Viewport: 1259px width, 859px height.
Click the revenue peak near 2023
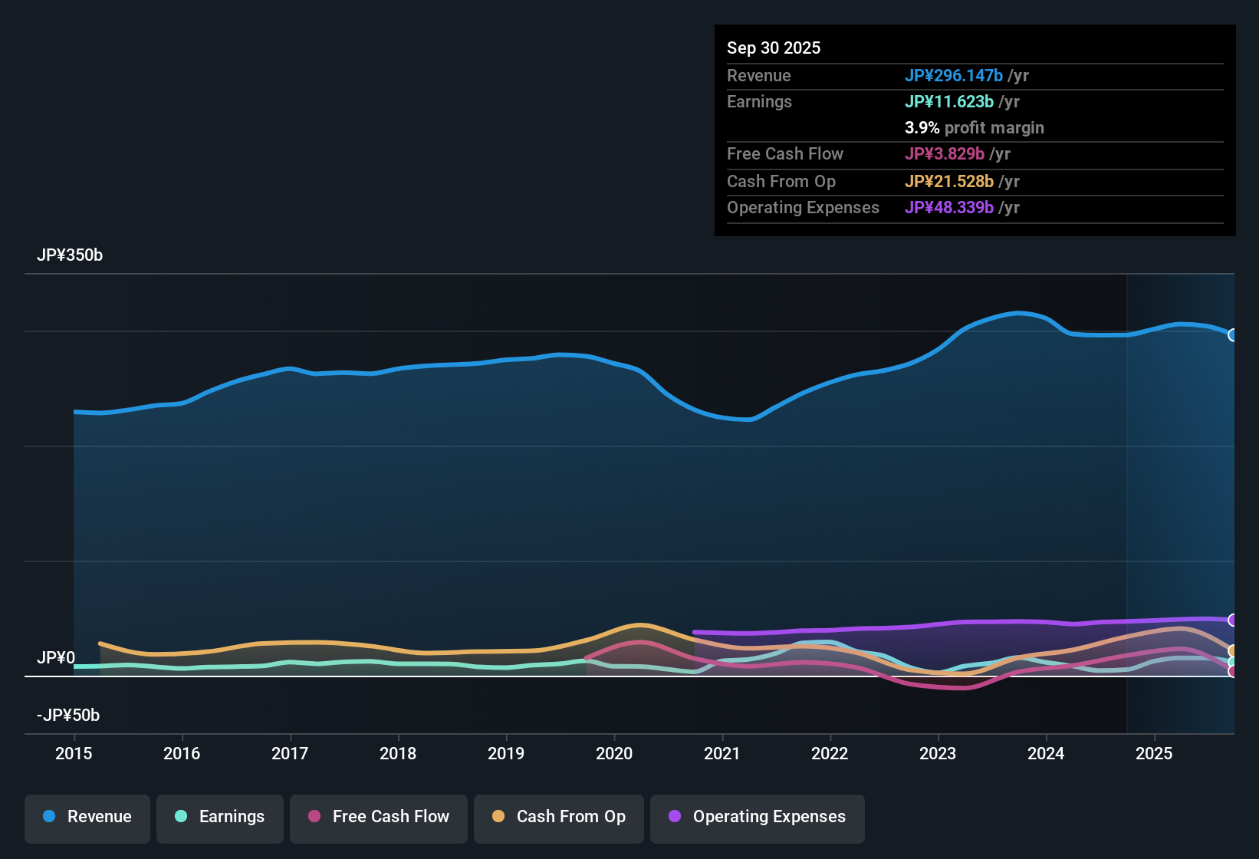pos(1017,313)
